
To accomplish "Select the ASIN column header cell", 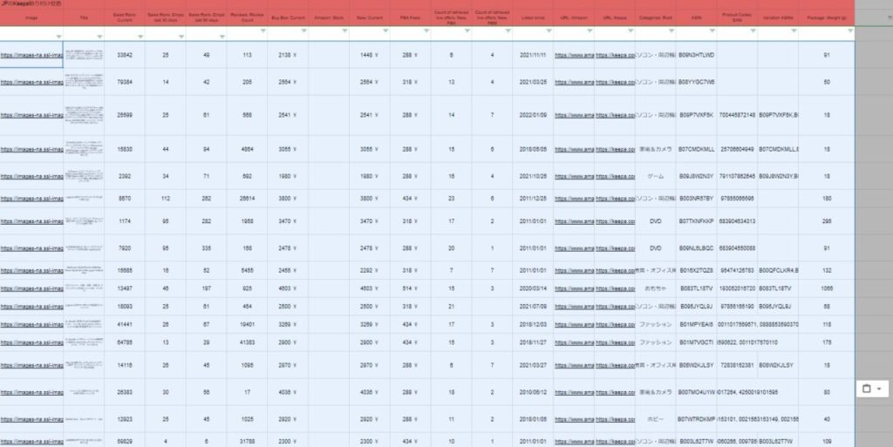I will click(697, 17).
